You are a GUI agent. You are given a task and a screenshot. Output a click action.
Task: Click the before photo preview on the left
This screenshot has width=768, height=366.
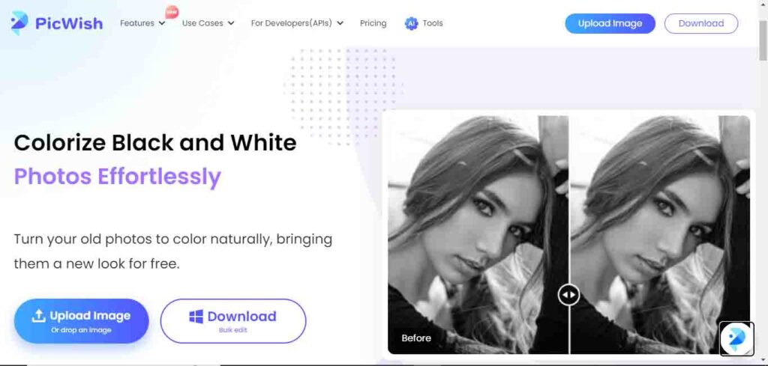coord(478,234)
